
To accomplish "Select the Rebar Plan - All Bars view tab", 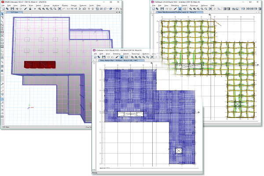I will coord(114,61).
